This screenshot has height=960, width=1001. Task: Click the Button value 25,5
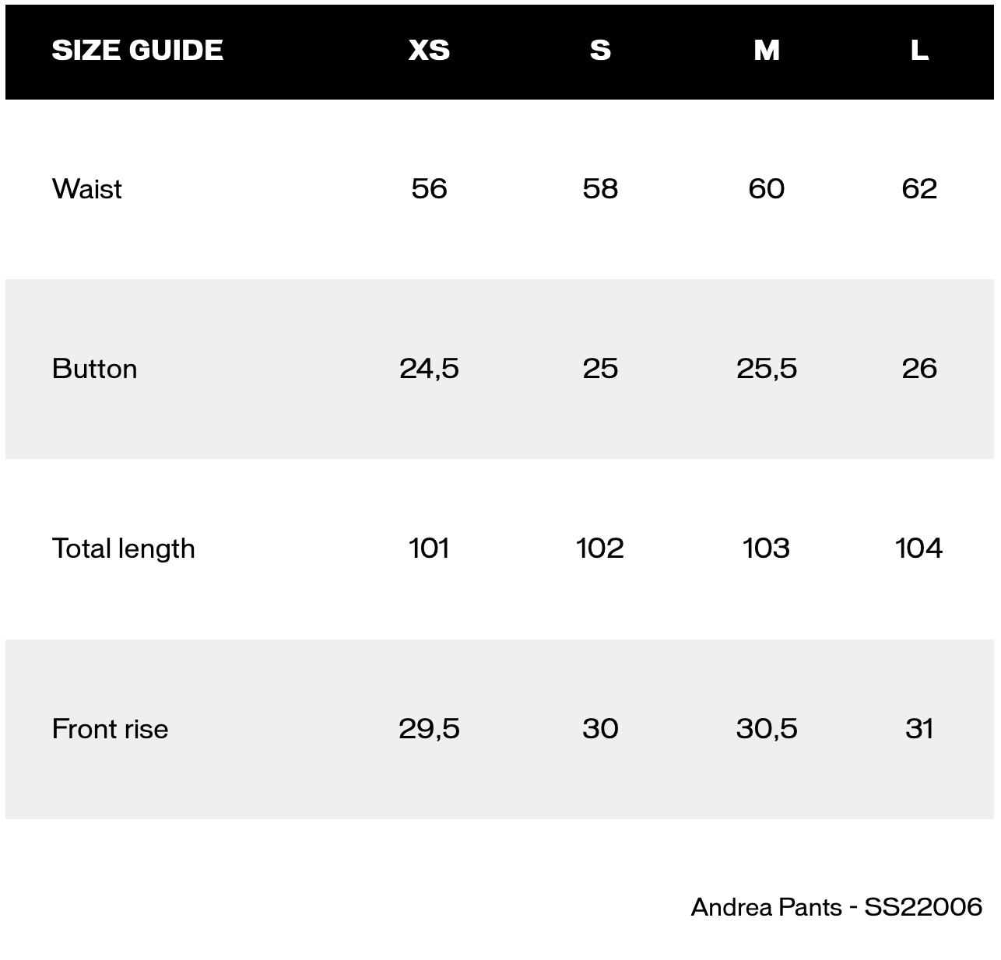coord(767,369)
